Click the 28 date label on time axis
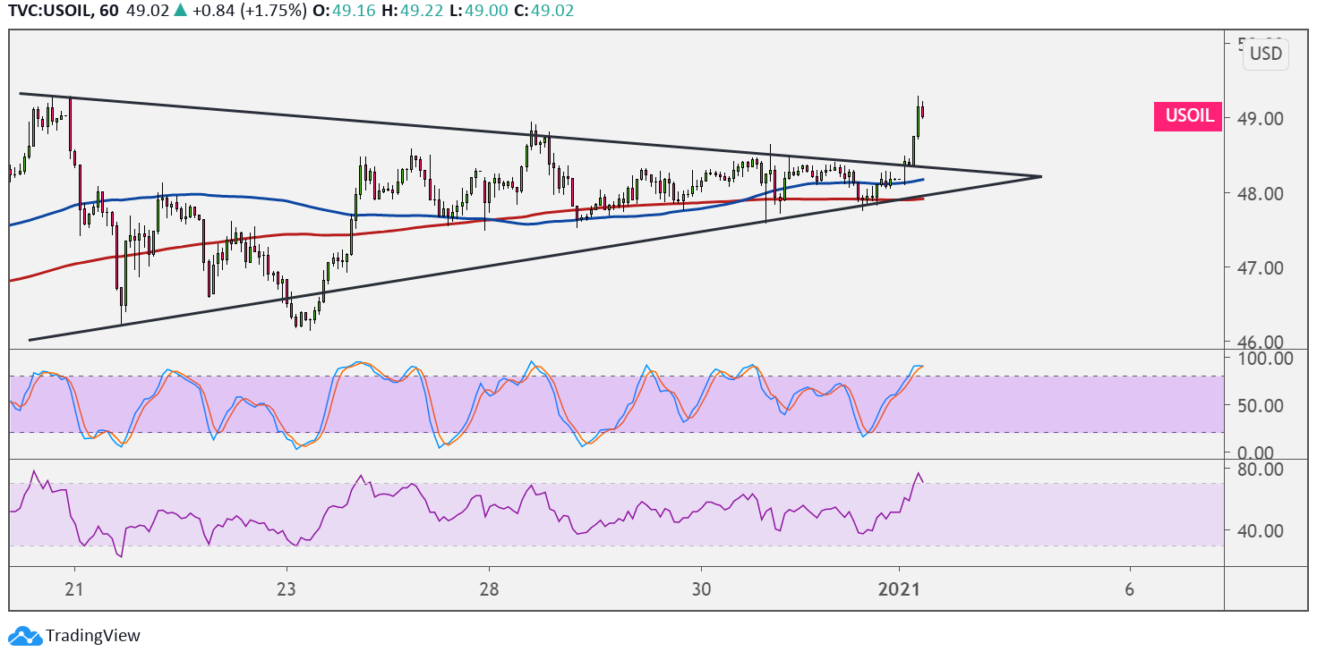This screenshot has height=660, width=1317. (x=489, y=589)
